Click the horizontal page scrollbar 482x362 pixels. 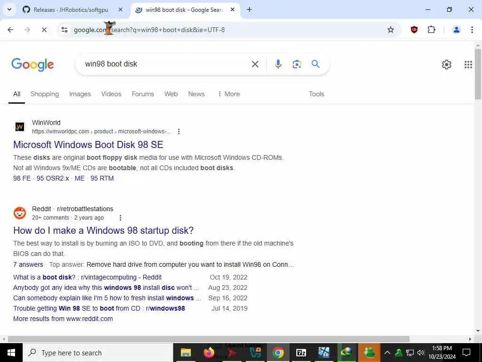point(209,339)
